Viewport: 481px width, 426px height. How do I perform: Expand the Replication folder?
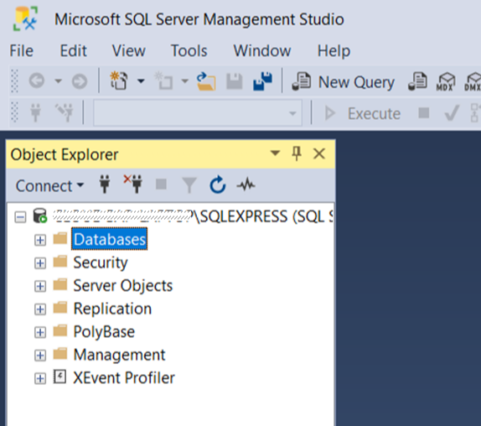40,309
